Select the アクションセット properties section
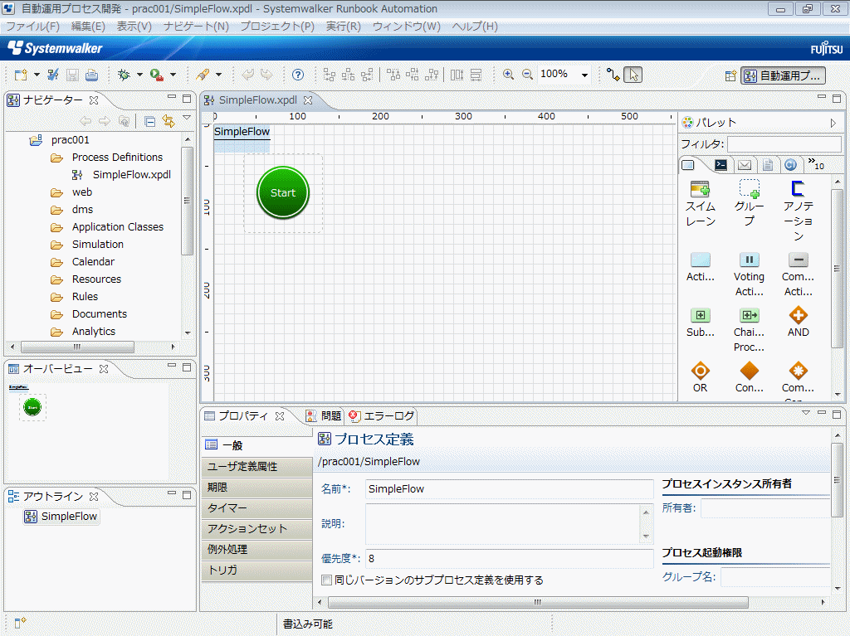This screenshot has height=636, width=850. 257,529
